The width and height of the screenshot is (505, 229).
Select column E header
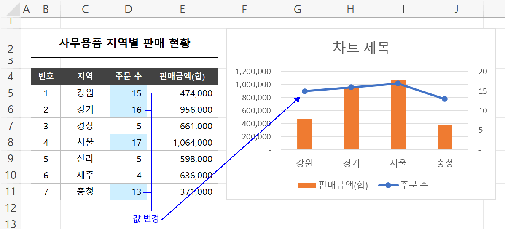(182, 10)
